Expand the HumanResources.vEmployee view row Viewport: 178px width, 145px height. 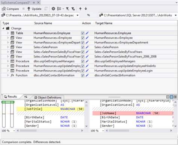click(x=8, y=38)
